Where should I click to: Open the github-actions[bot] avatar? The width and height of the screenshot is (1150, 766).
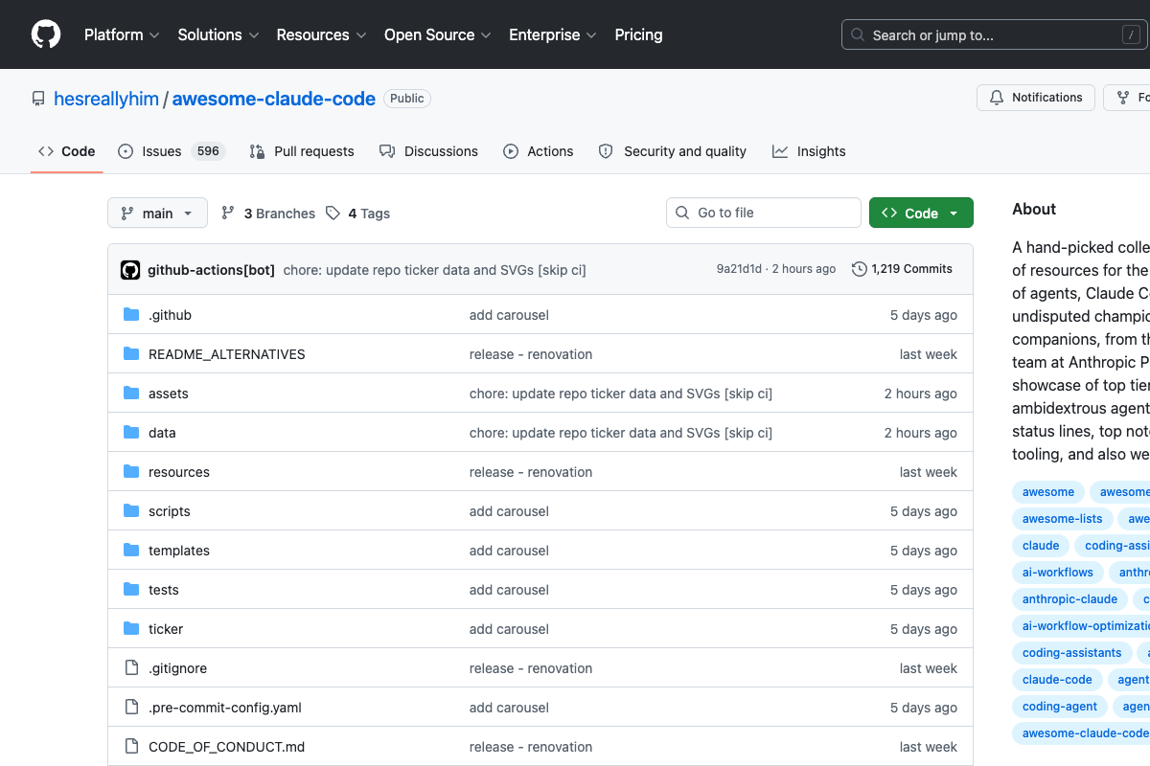130,270
